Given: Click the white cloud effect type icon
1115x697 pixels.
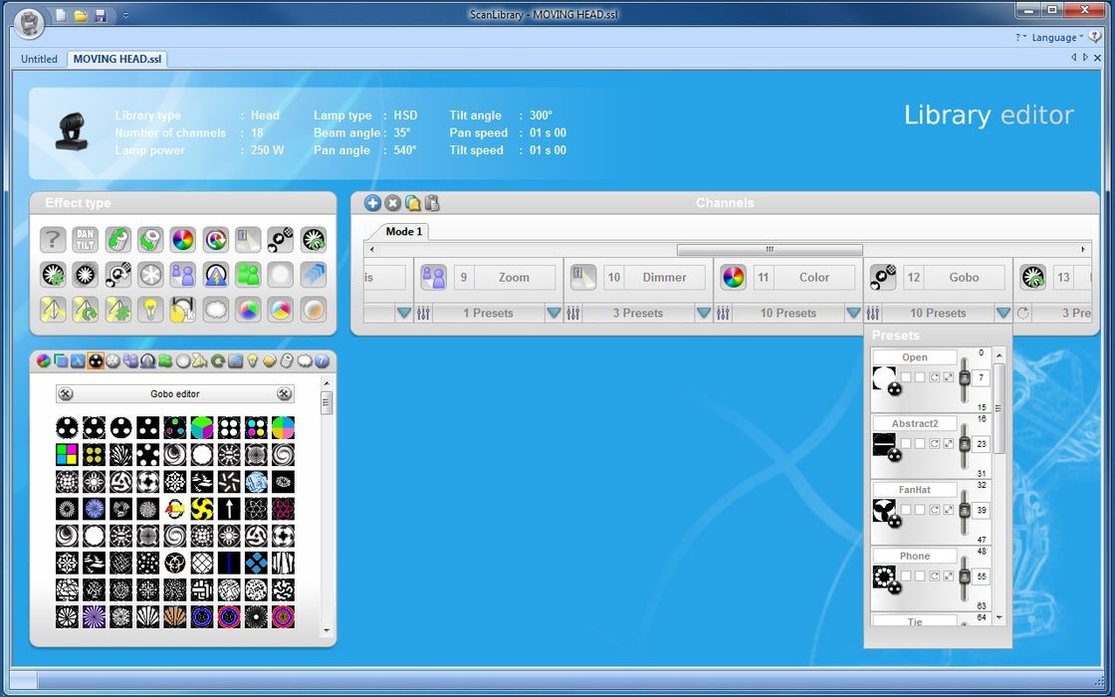Looking at the screenshot, I should [x=215, y=309].
